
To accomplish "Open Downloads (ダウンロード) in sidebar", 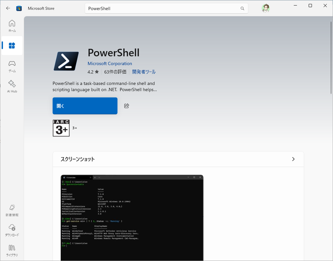I will coord(12,230).
